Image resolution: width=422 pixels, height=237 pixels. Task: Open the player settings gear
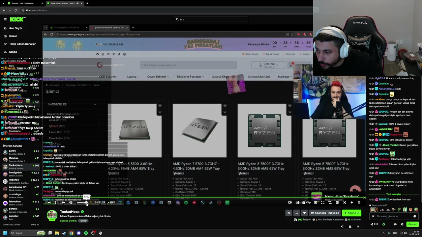359,202
